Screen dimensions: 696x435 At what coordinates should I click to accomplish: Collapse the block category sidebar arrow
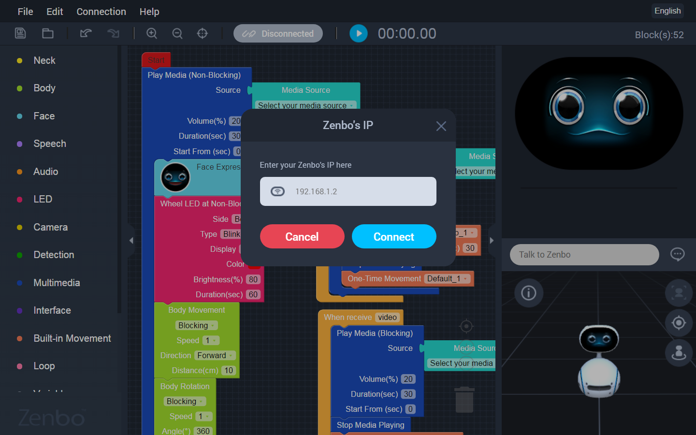click(131, 240)
